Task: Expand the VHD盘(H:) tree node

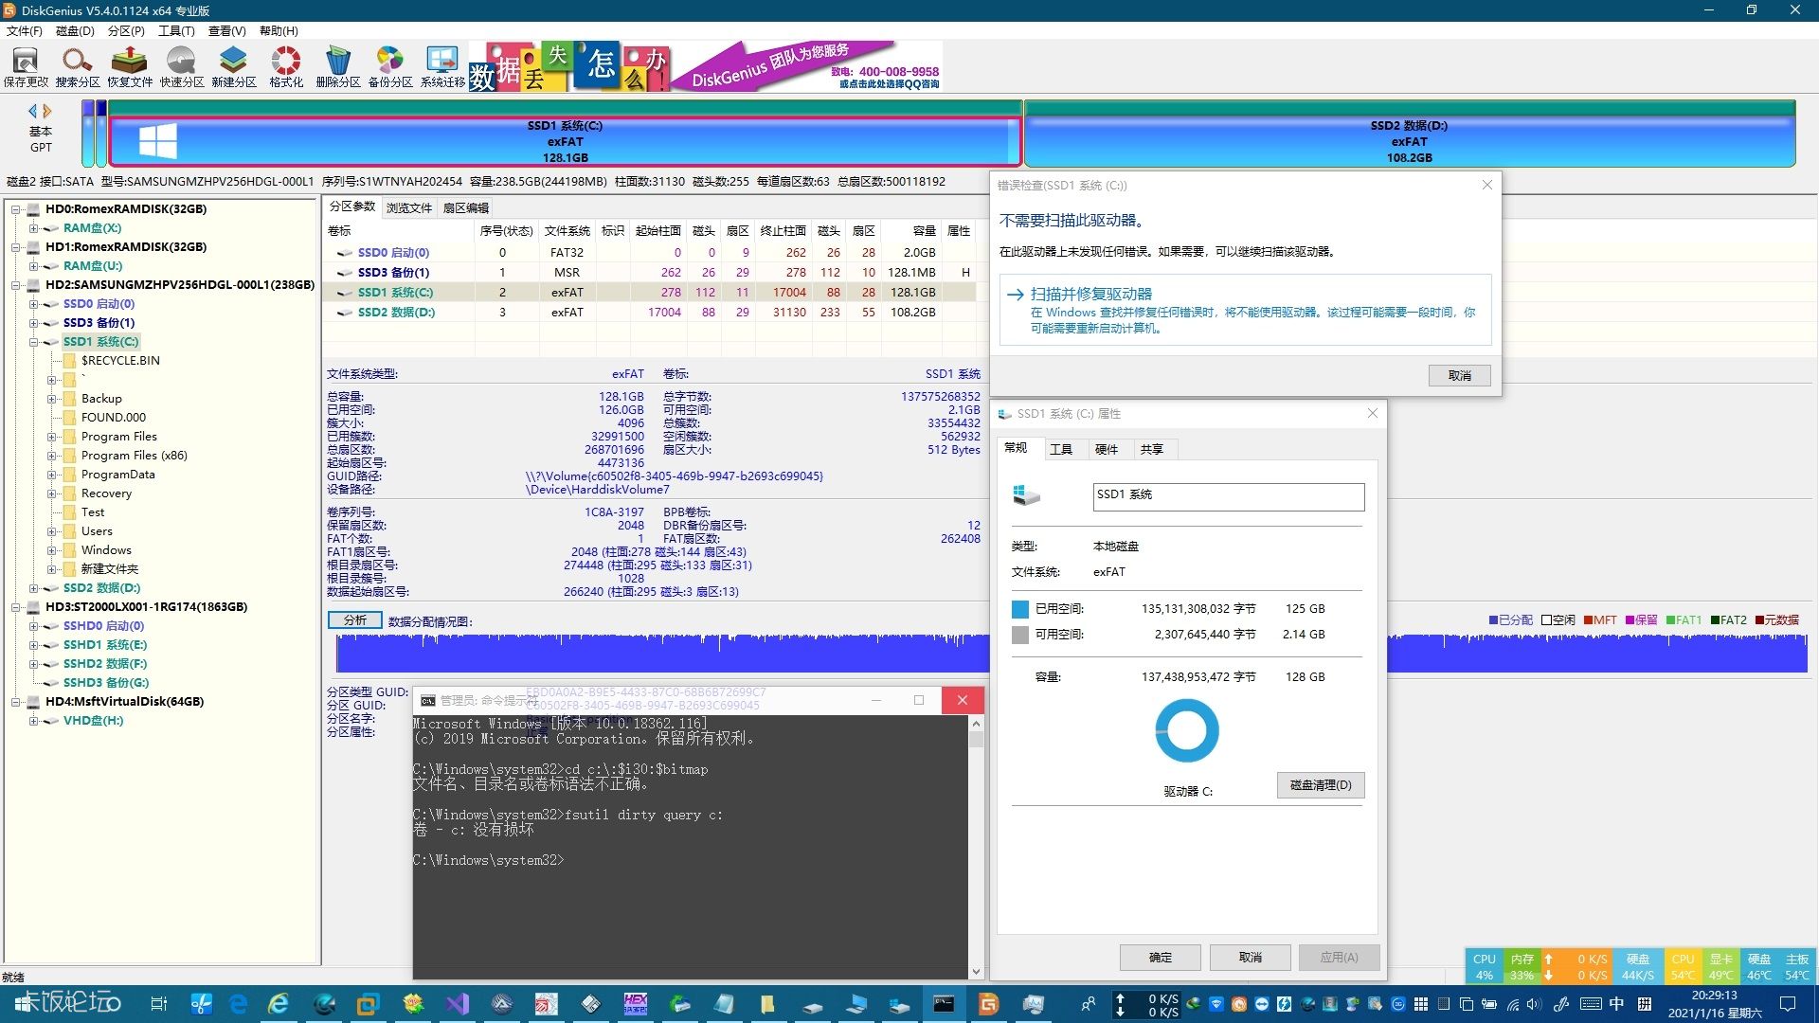Action: click(x=34, y=721)
